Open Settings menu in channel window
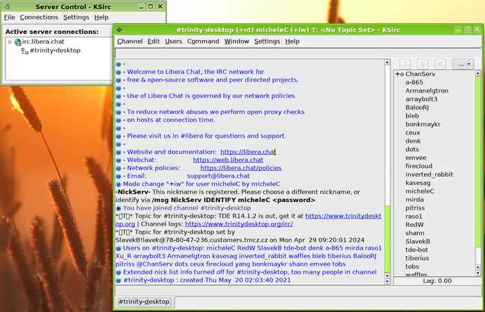The width and height of the screenshot is (485, 312). [x=267, y=42]
